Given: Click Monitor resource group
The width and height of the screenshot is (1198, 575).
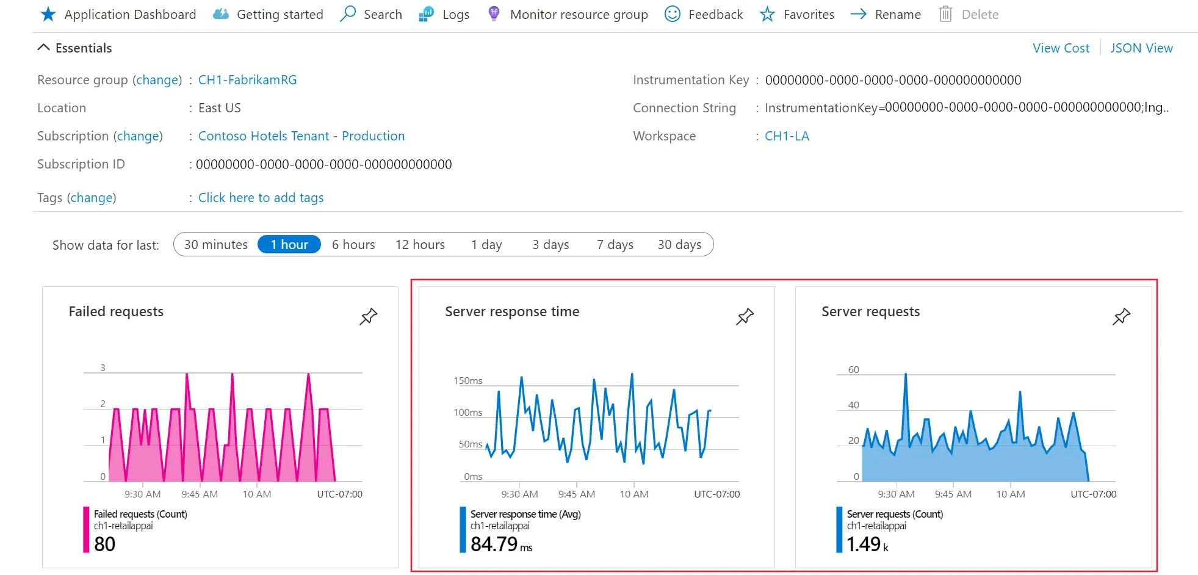Looking at the screenshot, I should click(x=568, y=14).
